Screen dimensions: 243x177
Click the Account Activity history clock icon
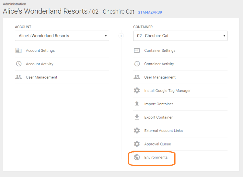(18, 64)
